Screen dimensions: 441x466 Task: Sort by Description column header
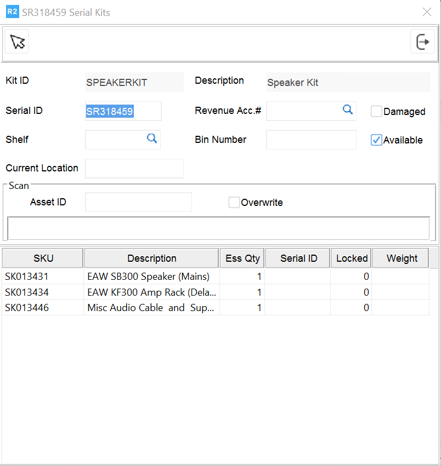152,258
